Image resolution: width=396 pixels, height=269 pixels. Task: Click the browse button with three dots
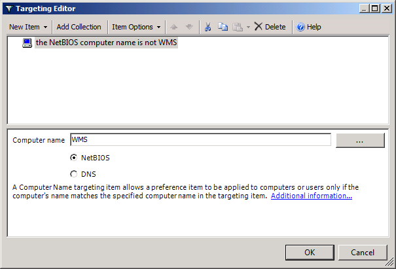point(360,140)
